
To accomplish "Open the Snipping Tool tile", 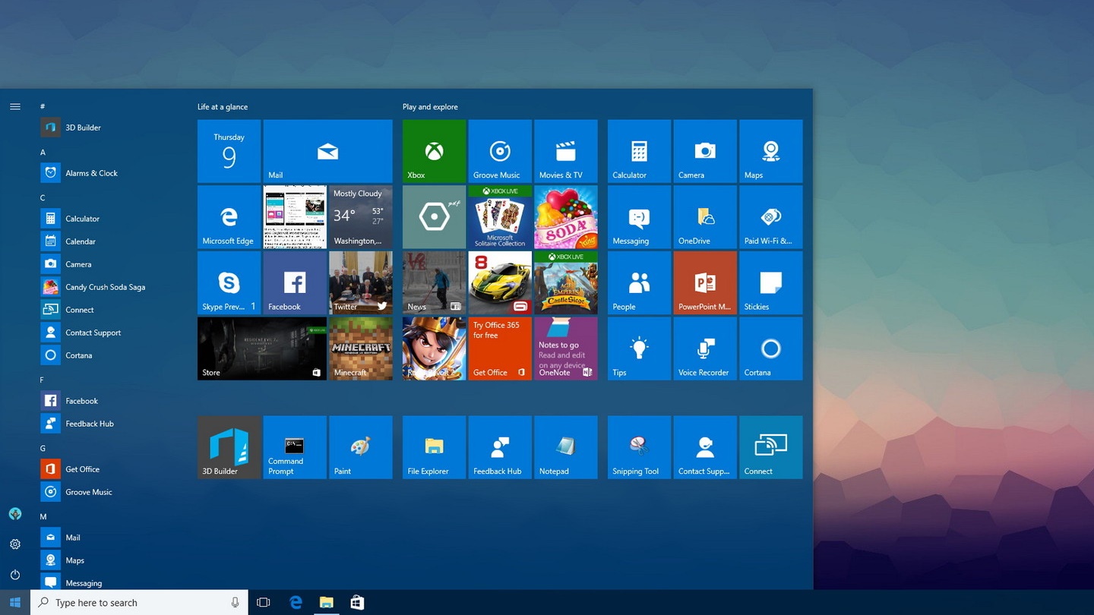I will 639,447.
